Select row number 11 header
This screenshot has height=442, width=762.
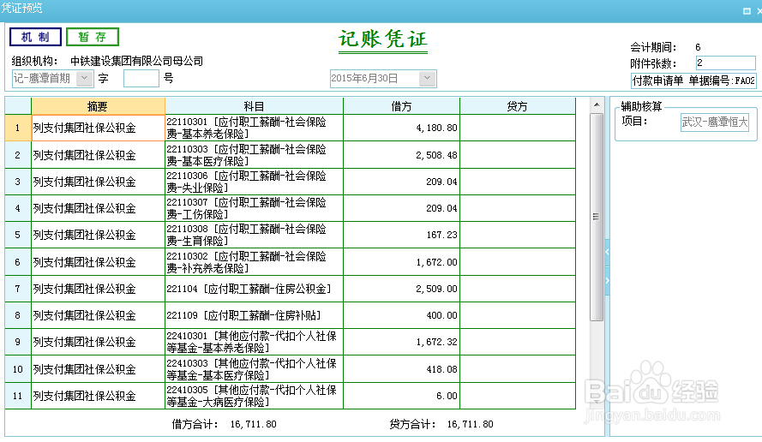pos(18,396)
